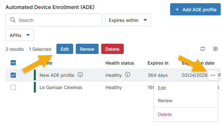Click the magnifier search icon
The width and height of the screenshot is (222, 125).
coord(13,20)
